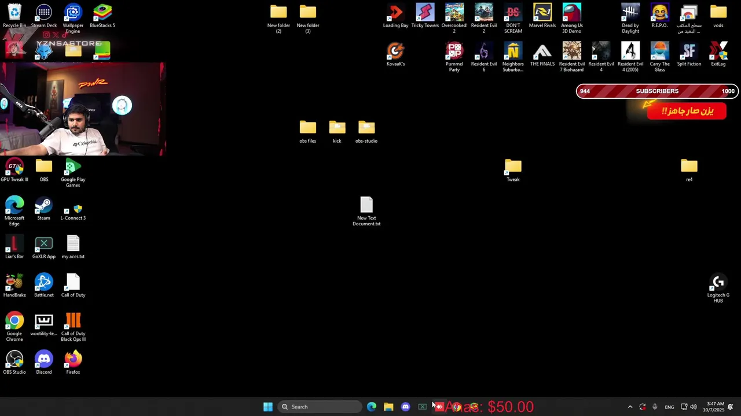Launch Loading Bay shortcut
The width and height of the screenshot is (741, 416).
[x=396, y=16]
